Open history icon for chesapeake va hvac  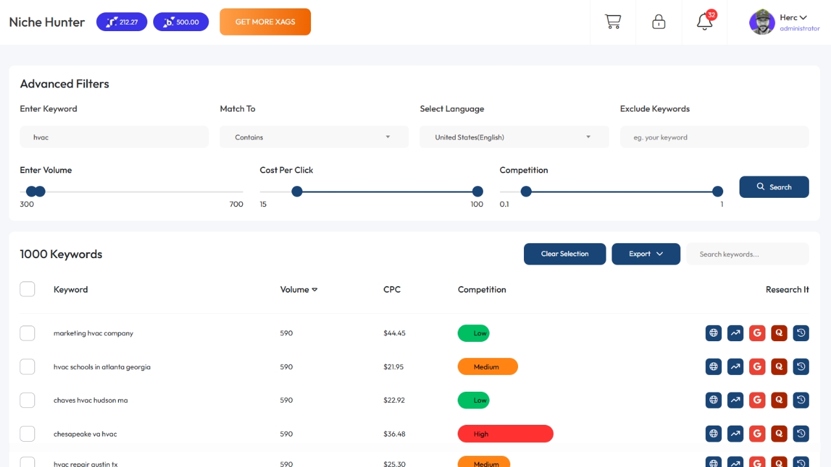[x=801, y=434]
